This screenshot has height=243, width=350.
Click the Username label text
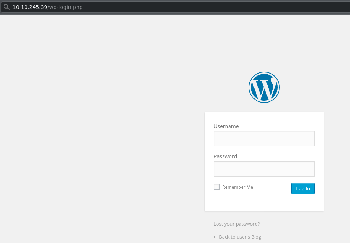[226, 126]
